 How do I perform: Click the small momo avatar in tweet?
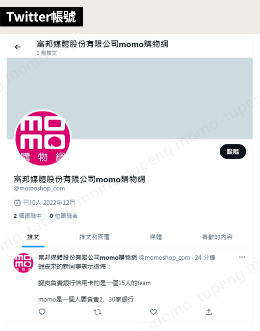(x=23, y=263)
